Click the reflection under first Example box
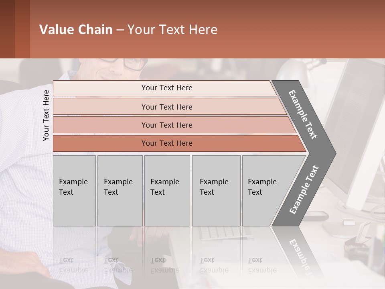 (x=75, y=253)
